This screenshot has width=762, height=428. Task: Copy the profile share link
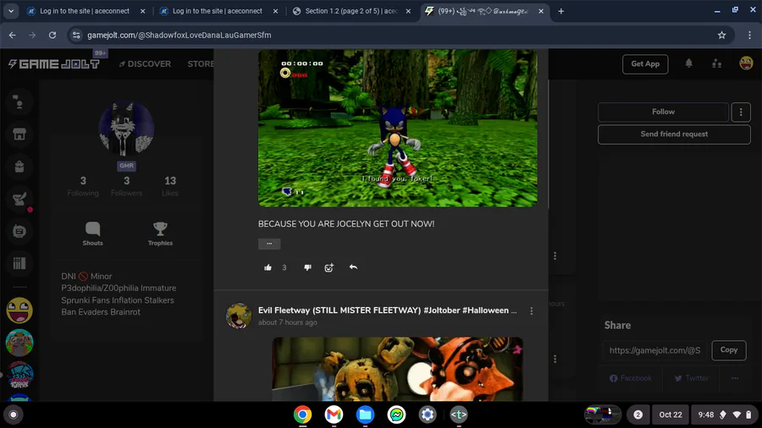coord(728,350)
